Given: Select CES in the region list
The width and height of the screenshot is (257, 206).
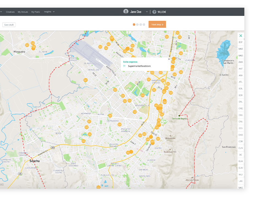Looking at the screenshot, I should click(x=240, y=128).
